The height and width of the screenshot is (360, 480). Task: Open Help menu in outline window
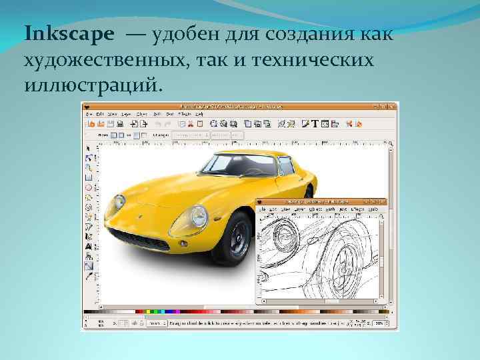point(373,209)
